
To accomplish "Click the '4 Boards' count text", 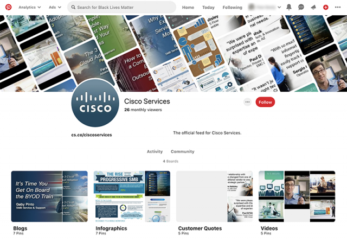I will coord(171,161).
